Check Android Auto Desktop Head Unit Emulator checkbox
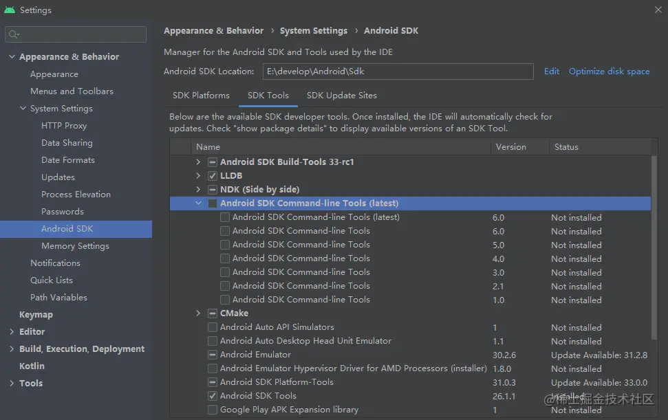This screenshot has height=420, width=668. pyautogui.click(x=212, y=341)
